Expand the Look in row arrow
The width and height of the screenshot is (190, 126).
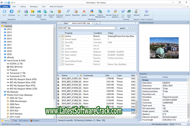pos(60,36)
